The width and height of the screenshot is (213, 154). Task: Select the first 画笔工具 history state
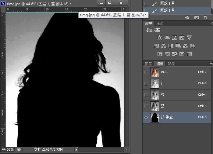click(x=177, y=3)
